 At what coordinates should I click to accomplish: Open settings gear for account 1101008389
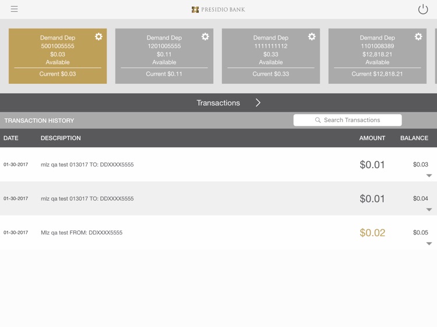[418, 37]
